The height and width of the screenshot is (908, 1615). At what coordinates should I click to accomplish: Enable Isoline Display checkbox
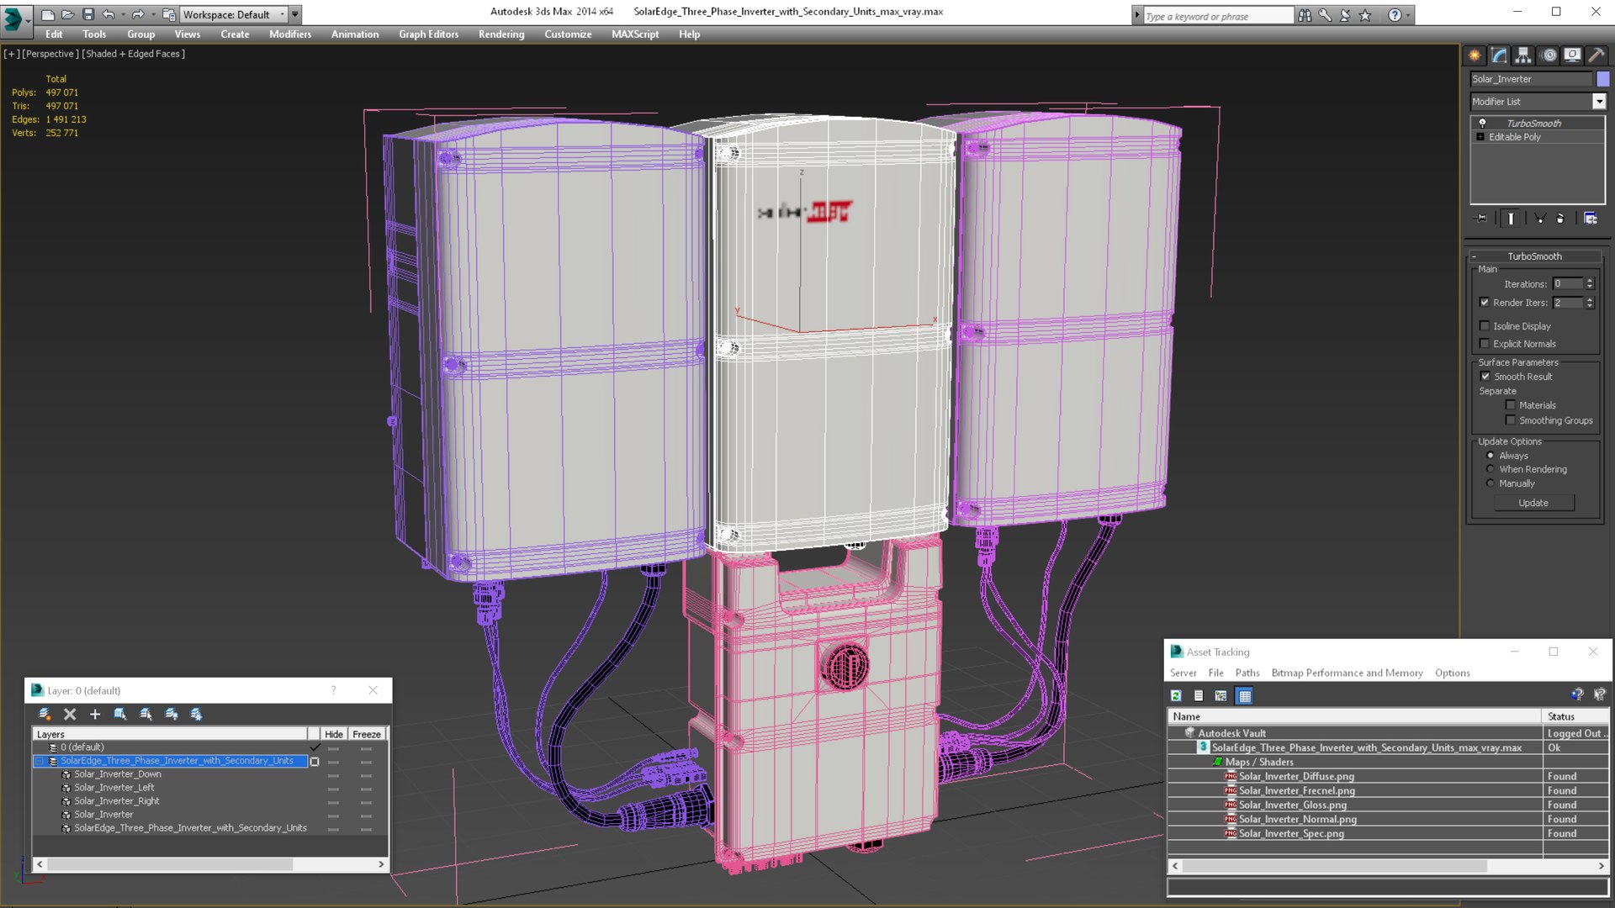pos(1485,325)
